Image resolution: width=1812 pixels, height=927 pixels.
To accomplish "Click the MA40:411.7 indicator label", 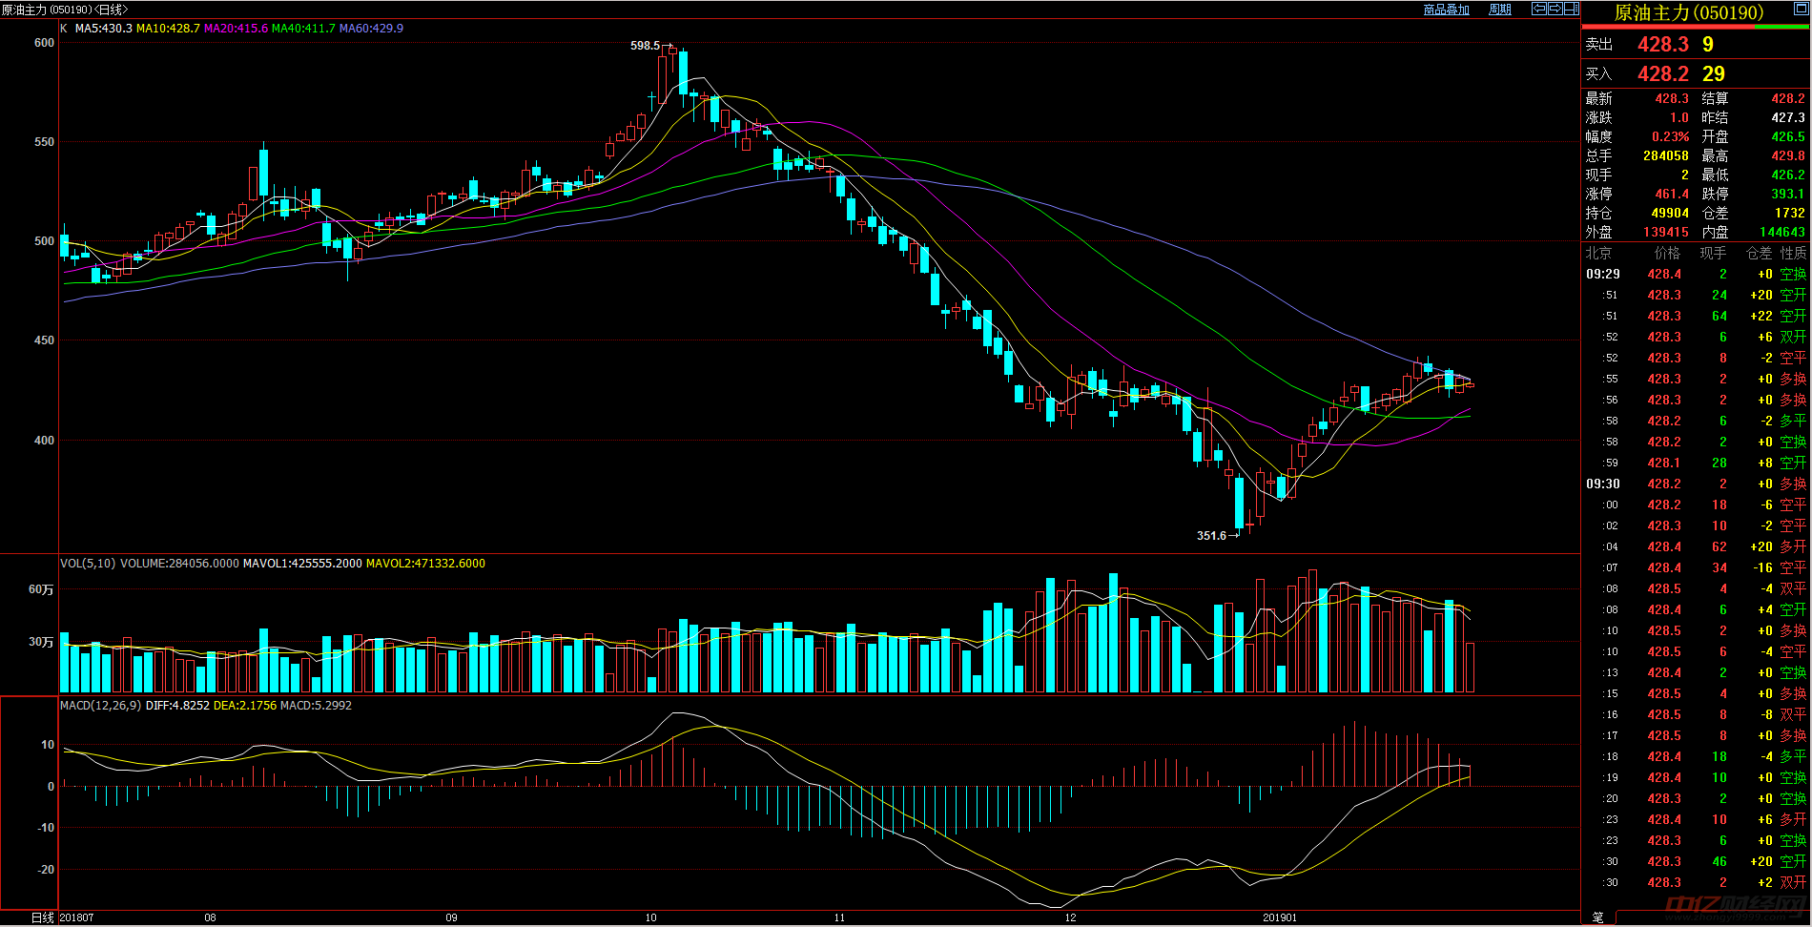I will 303,29.
